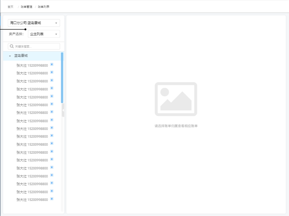This screenshot has height=216, width=289.
Task: Select the last visible 张大壮 owner entry
Action: pos(32,200)
